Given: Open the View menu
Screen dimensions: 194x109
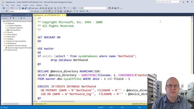Looking at the screenshot, I should click(13, 5).
